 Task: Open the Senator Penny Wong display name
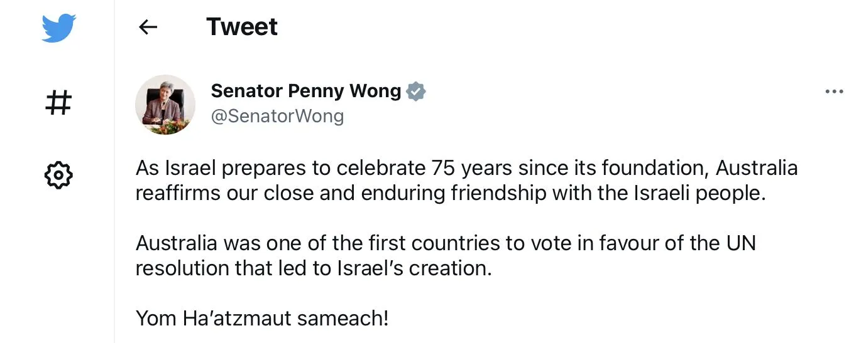(x=305, y=92)
